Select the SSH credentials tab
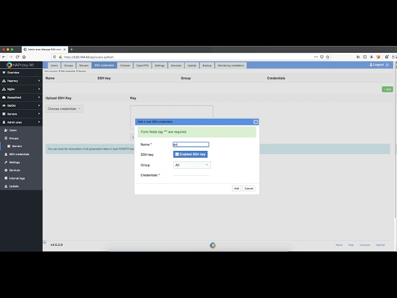397x298 pixels. 104,66
